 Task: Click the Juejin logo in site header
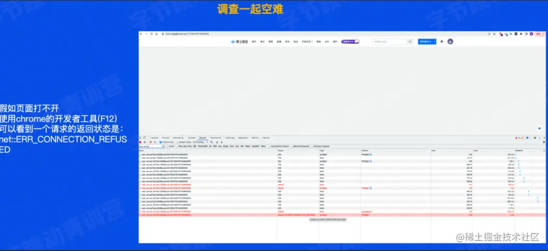(240, 42)
